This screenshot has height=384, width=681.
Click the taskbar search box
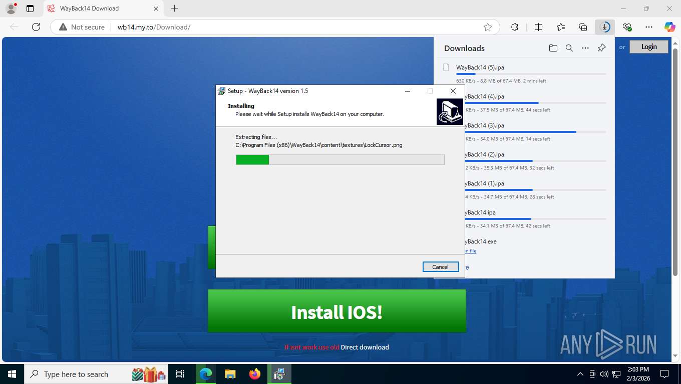coord(97,374)
